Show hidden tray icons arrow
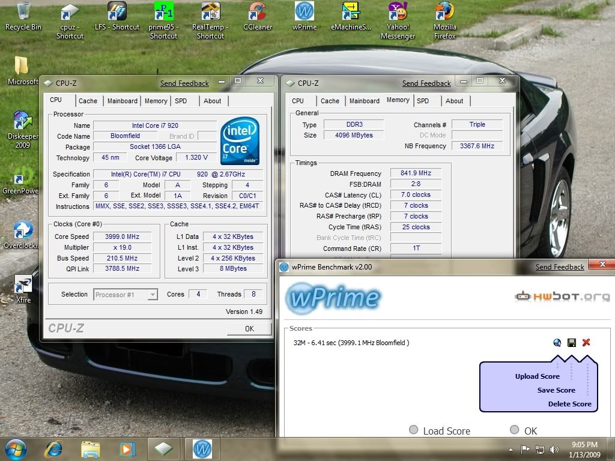Image resolution: width=615 pixels, height=461 pixels. (x=510, y=450)
